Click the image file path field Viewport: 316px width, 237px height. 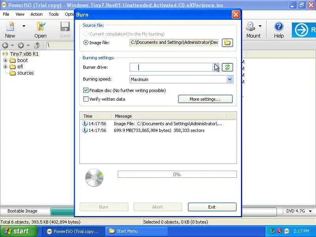coord(174,43)
